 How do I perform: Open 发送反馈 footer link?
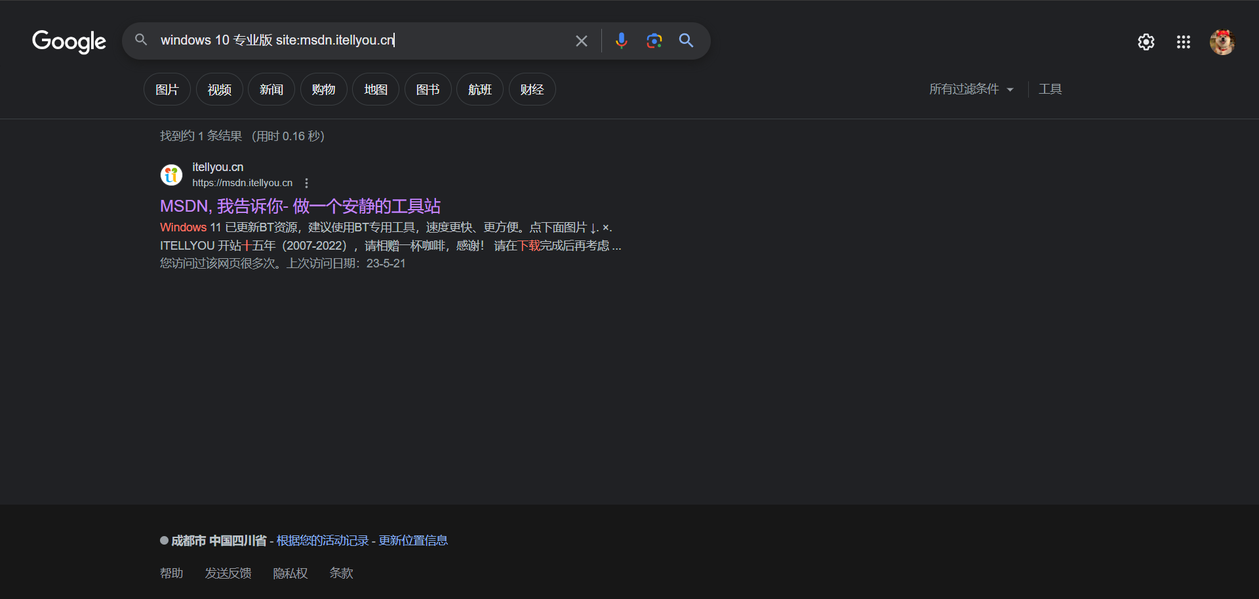click(x=228, y=573)
